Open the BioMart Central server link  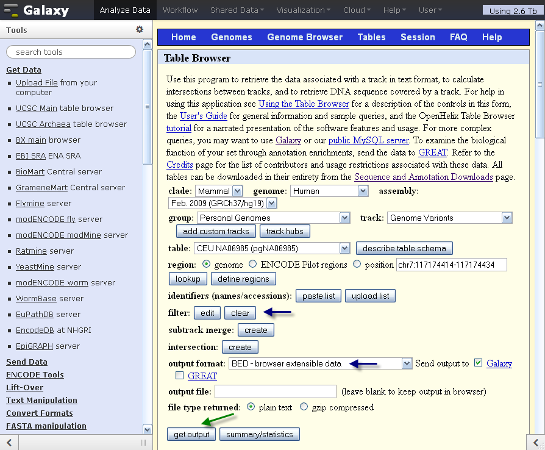pos(30,171)
